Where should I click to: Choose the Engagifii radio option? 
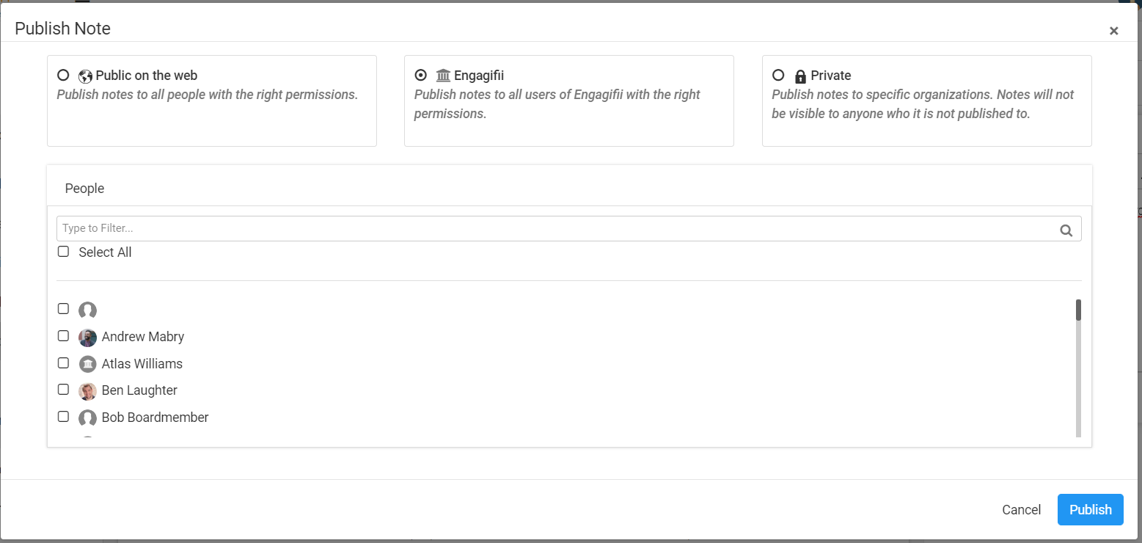click(420, 75)
